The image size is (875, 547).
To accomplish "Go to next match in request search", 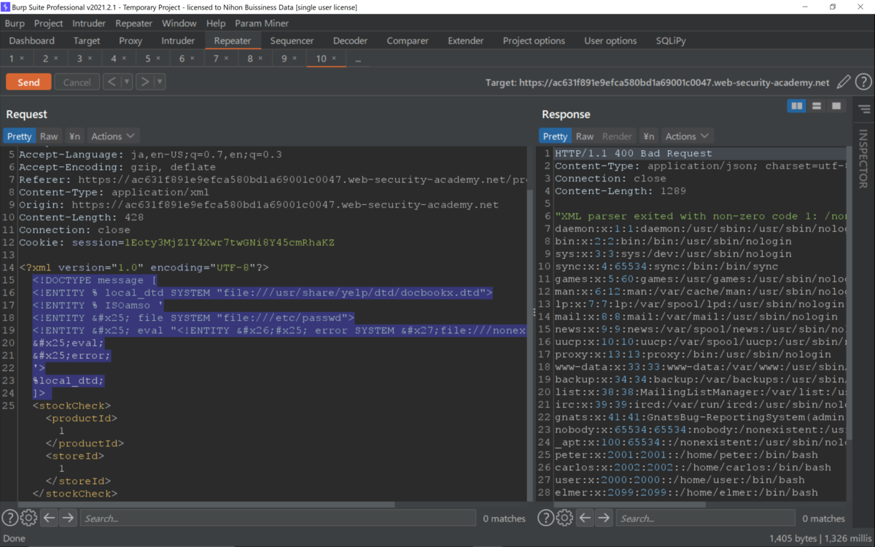I will (68, 518).
